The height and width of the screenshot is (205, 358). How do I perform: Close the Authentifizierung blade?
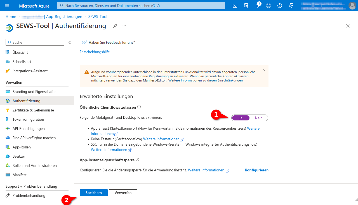(348, 26)
